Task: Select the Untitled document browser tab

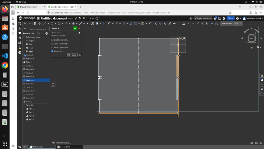Action: [62, 7]
